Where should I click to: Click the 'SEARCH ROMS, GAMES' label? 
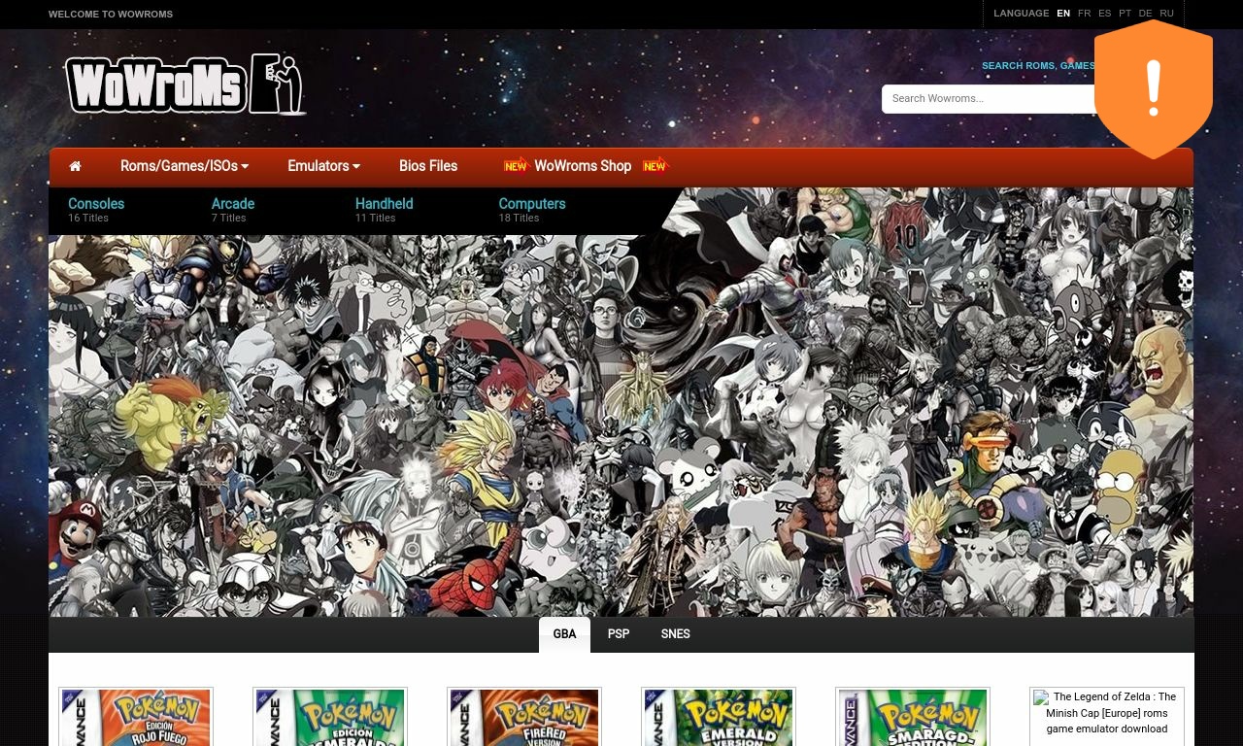(1038, 66)
